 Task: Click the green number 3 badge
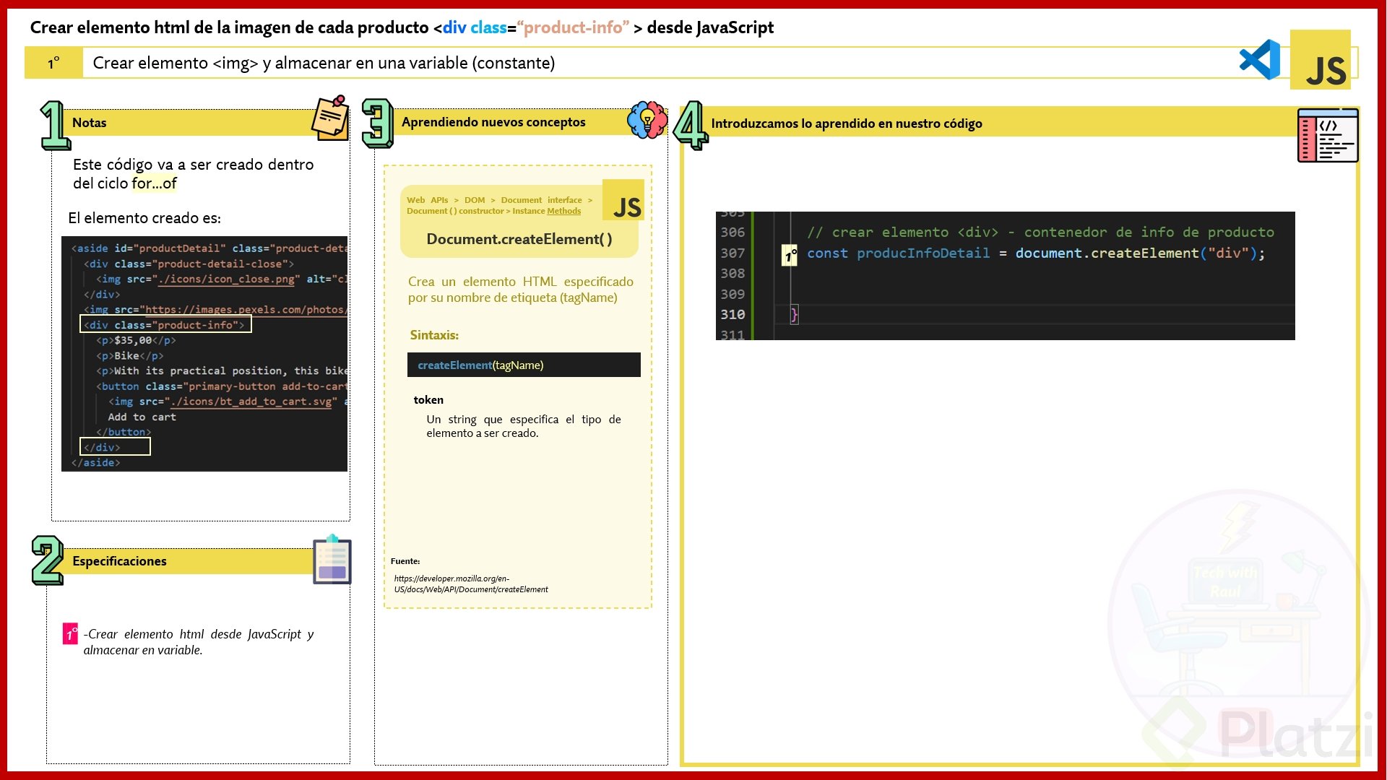[x=378, y=123]
